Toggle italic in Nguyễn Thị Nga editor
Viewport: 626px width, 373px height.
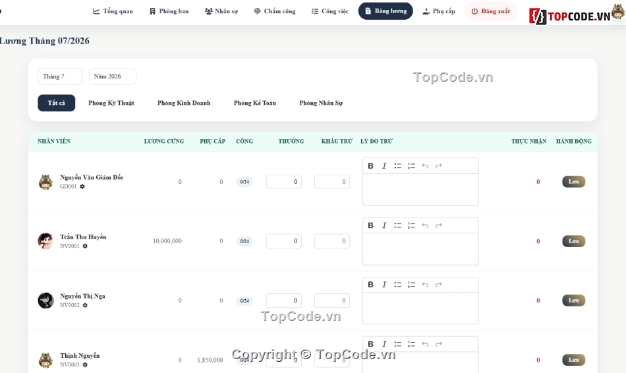tap(384, 284)
